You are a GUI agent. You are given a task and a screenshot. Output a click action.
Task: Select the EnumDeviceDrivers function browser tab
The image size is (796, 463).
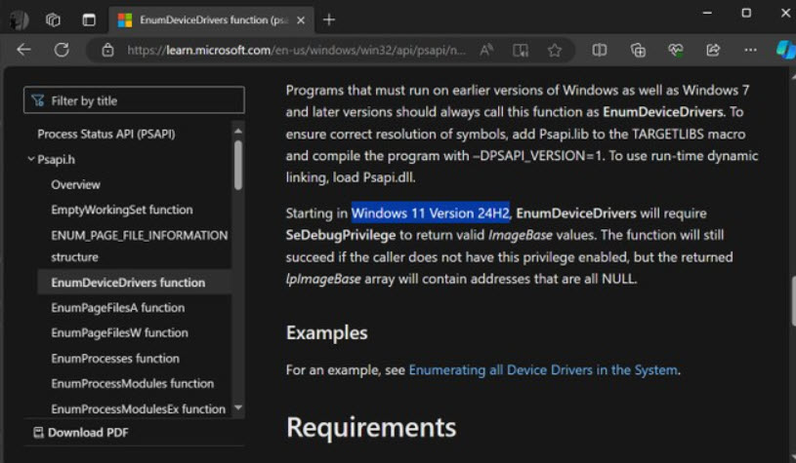click(212, 19)
